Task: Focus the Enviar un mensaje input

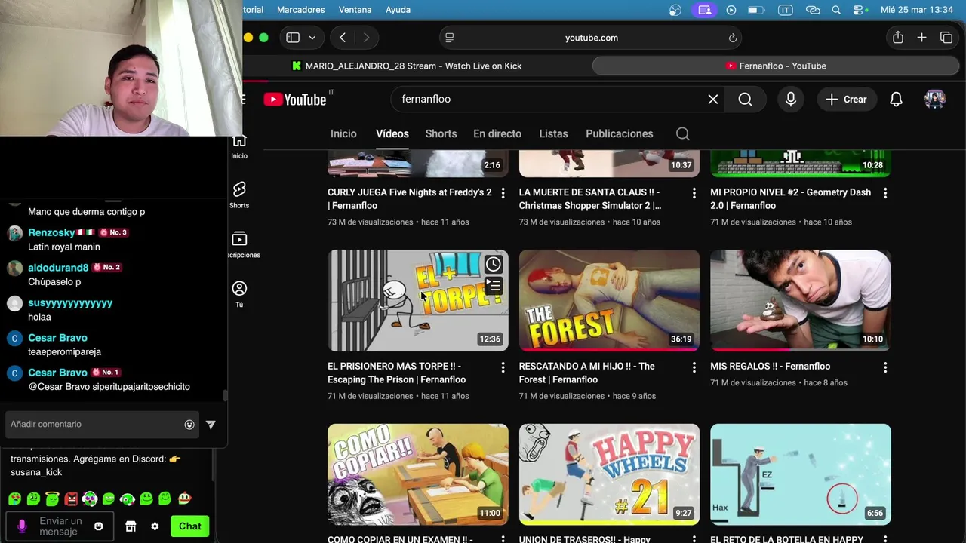Action: [60, 526]
